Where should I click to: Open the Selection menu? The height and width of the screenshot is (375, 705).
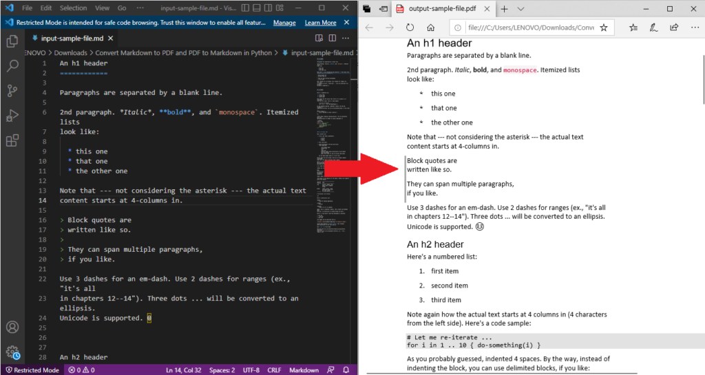pos(73,8)
